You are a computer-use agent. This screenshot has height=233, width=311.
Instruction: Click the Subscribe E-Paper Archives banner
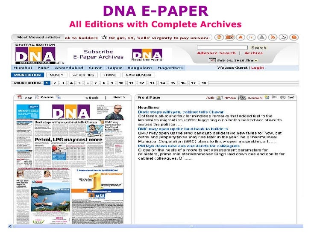pos(120,55)
